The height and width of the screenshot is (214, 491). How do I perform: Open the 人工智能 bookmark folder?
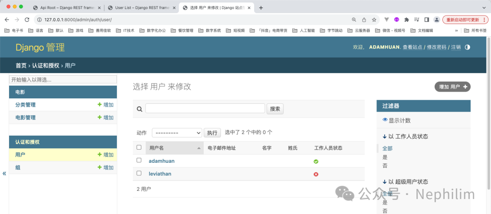[304, 31]
